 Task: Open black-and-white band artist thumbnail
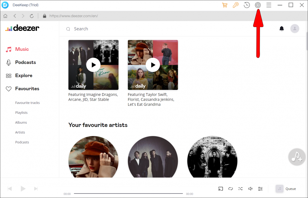(212, 157)
